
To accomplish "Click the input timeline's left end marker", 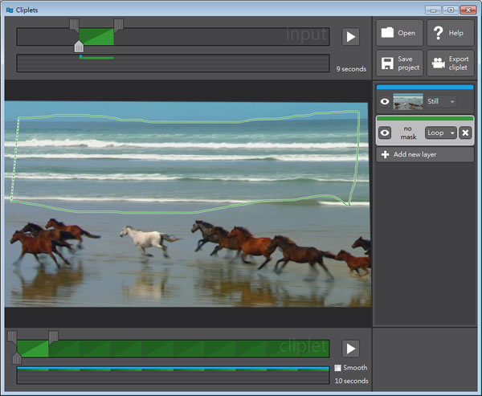I will 74,25.
